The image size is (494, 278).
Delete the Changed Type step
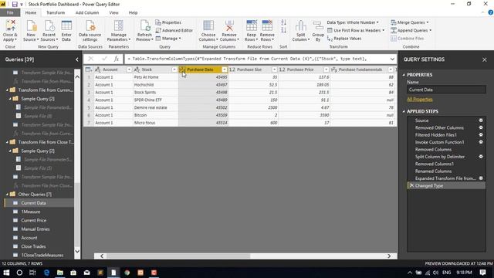(411, 185)
